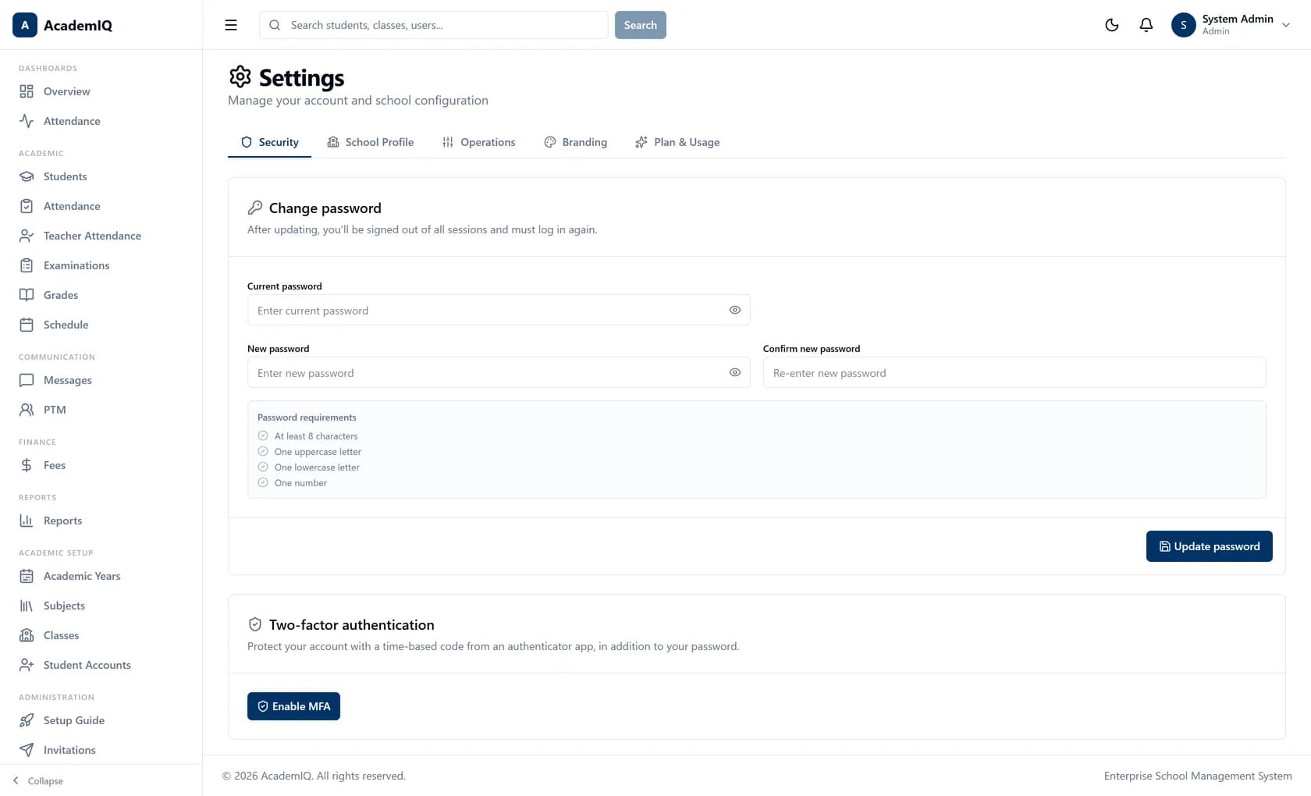This screenshot has height=796, width=1311.
Task: Open the Overview dashboard icon
Action: tap(27, 91)
